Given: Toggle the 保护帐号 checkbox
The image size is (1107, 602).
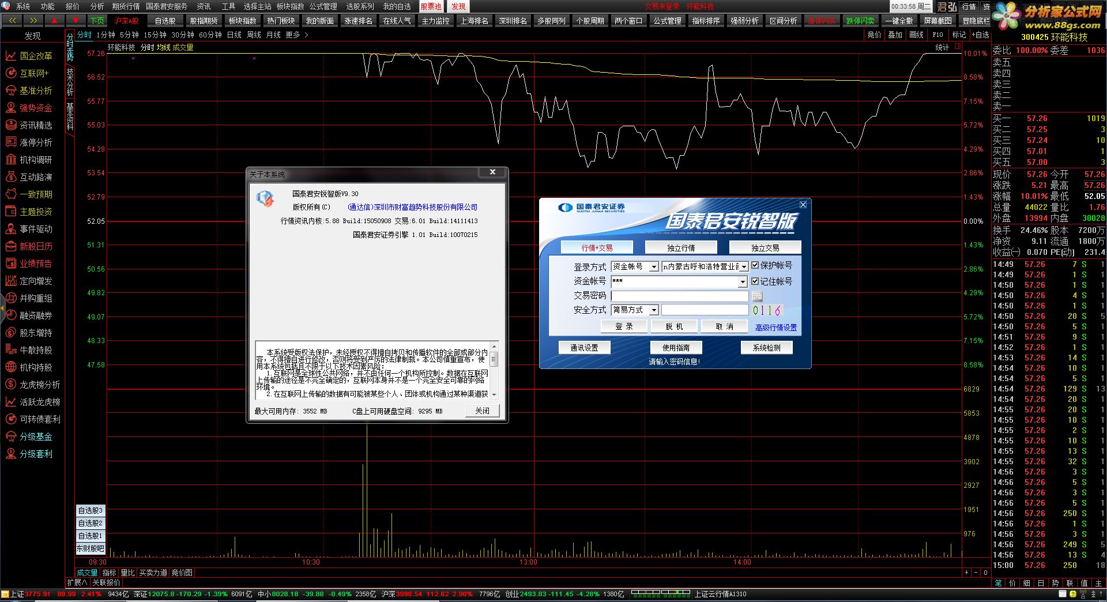Looking at the screenshot, I should pos(755,265).
